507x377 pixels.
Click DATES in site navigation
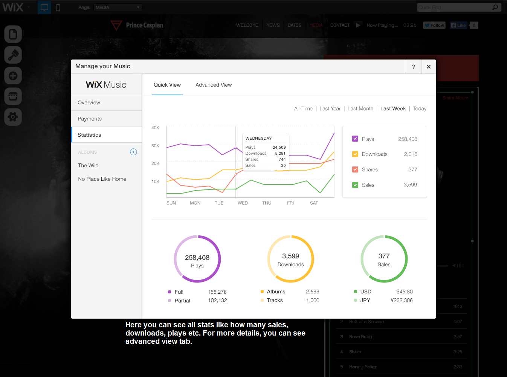tap(295, 25)
